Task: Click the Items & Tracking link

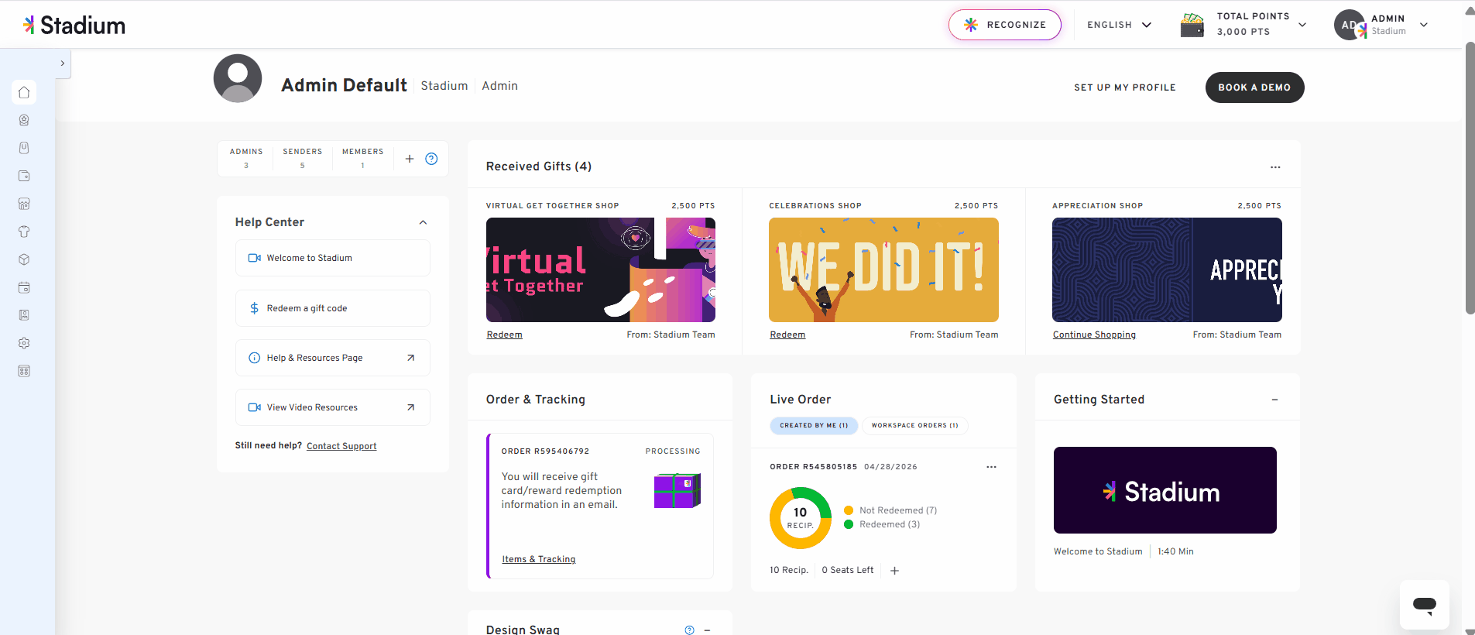Action: tap(539, 559)
